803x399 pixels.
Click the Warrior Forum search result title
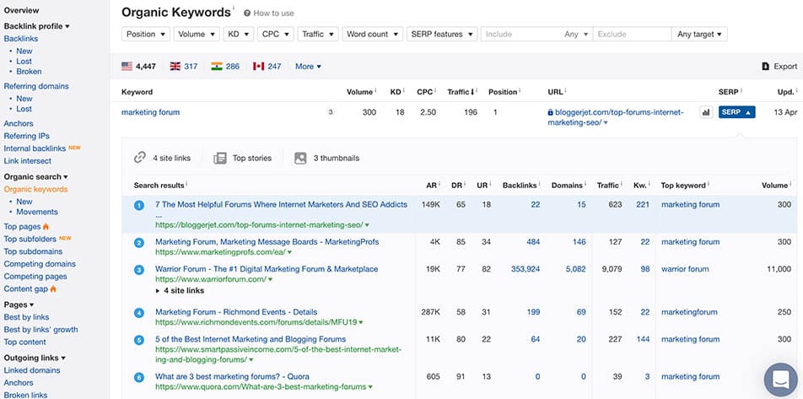(266, 269)
